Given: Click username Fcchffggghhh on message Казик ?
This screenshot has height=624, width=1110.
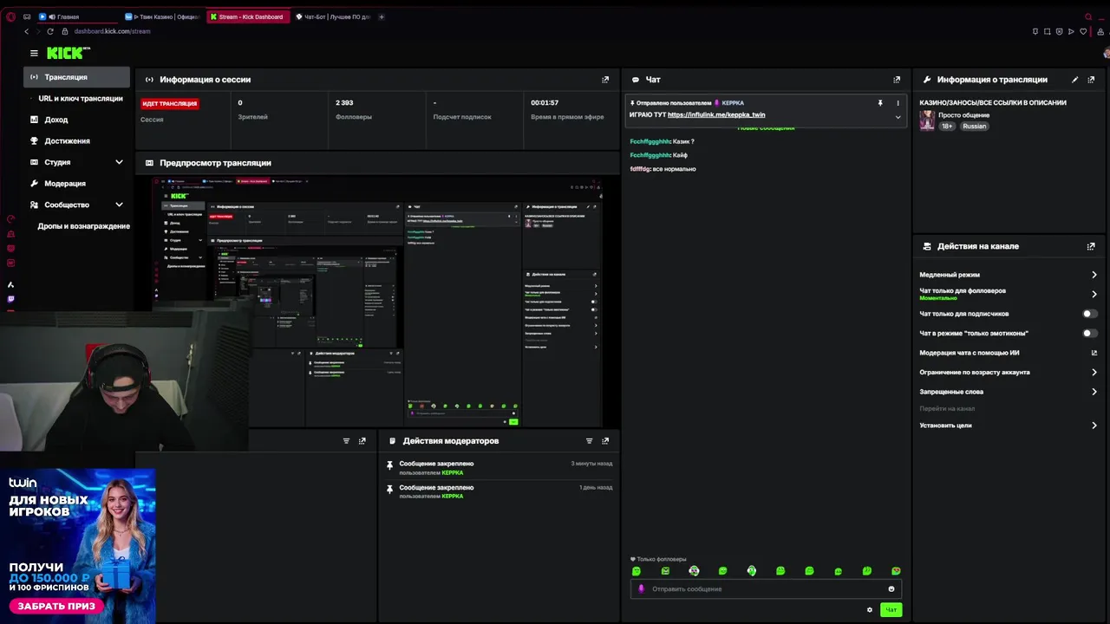Looking at the screenshot, I should tap(650, 141).
